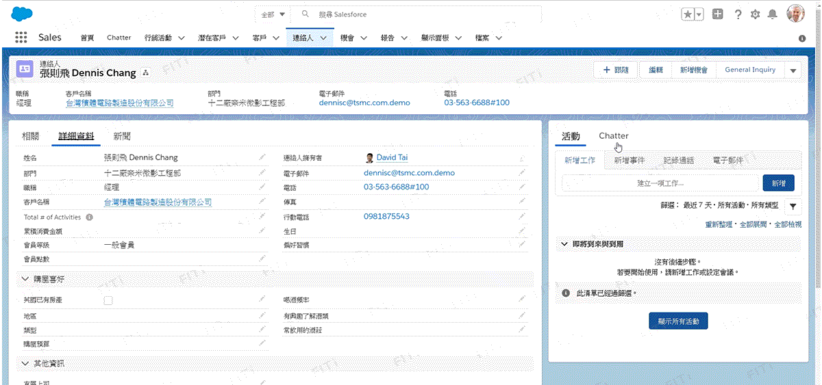Open the 報告 tab chevron menu

point(404,38)
